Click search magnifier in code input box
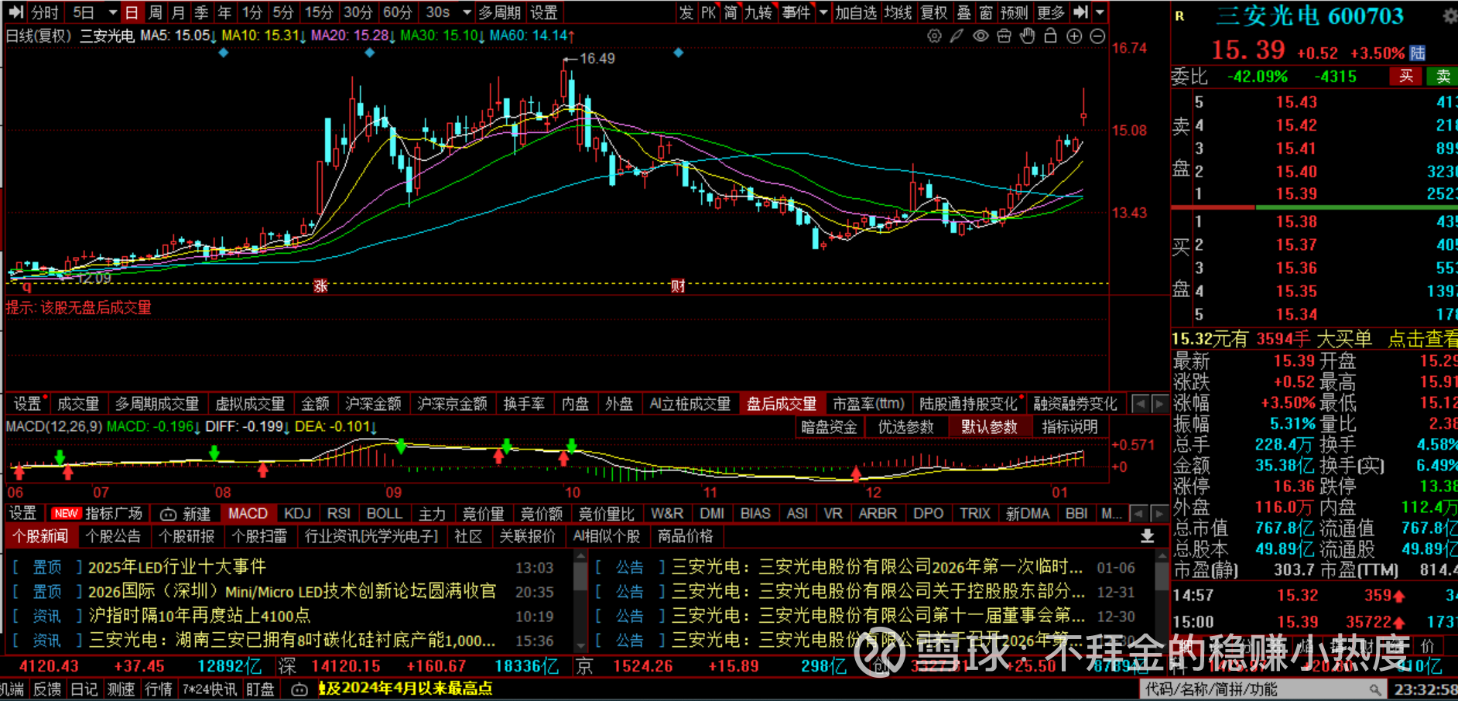The height and width of the screenshot is (701, 1458). pyautogui.click(x=1374, y=689)
